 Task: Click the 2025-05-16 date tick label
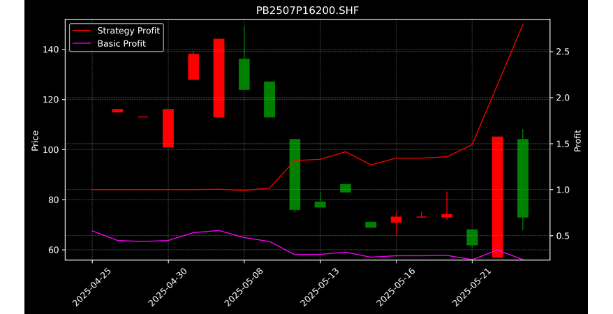click(x=396, y=287)
